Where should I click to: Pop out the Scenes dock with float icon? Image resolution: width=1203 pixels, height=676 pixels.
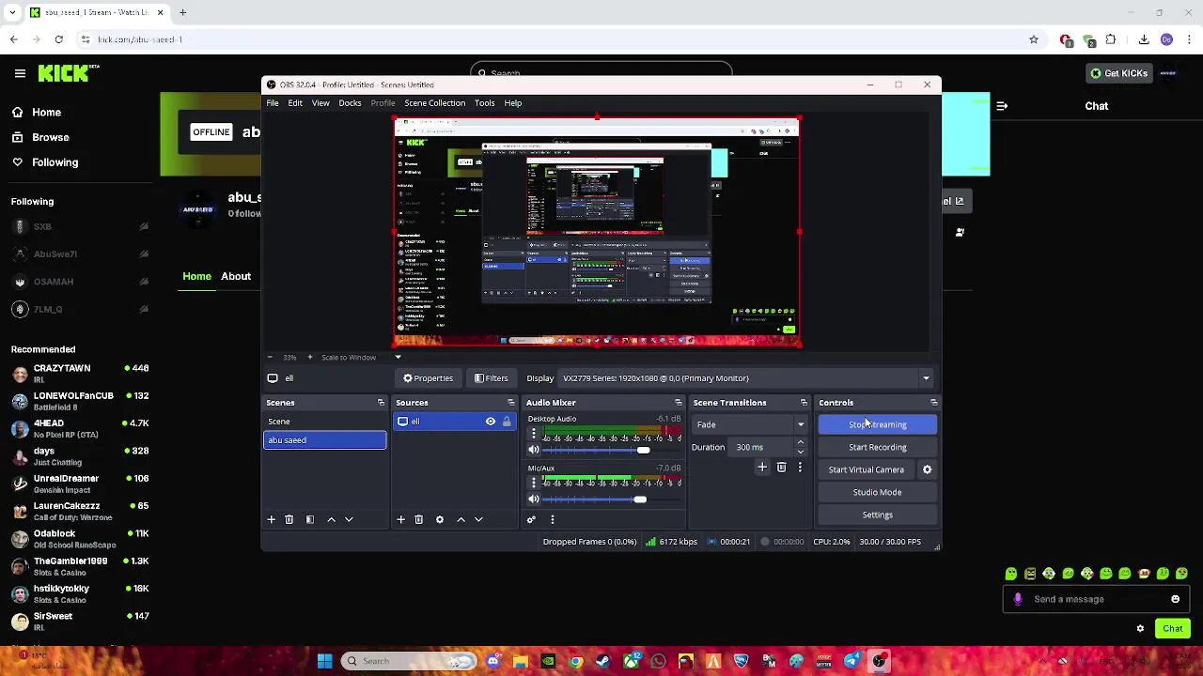tap(381, 403)
